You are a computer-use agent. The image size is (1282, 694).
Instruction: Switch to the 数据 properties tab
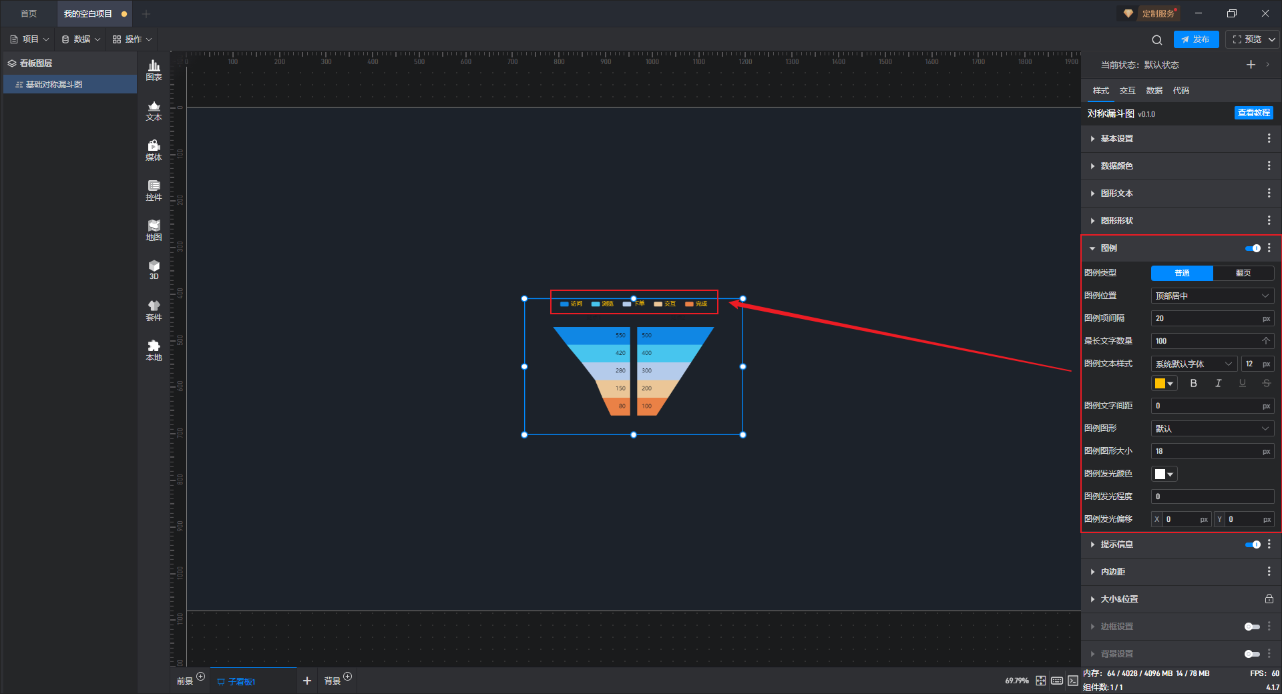[x=1154, y=91]
